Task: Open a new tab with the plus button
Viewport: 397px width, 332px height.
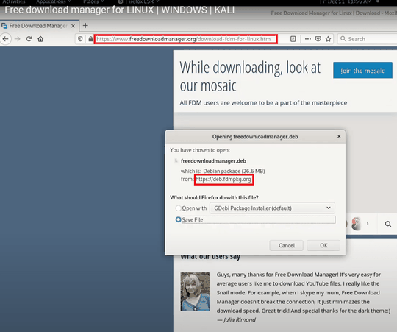Action: click(x=85, y=25)
